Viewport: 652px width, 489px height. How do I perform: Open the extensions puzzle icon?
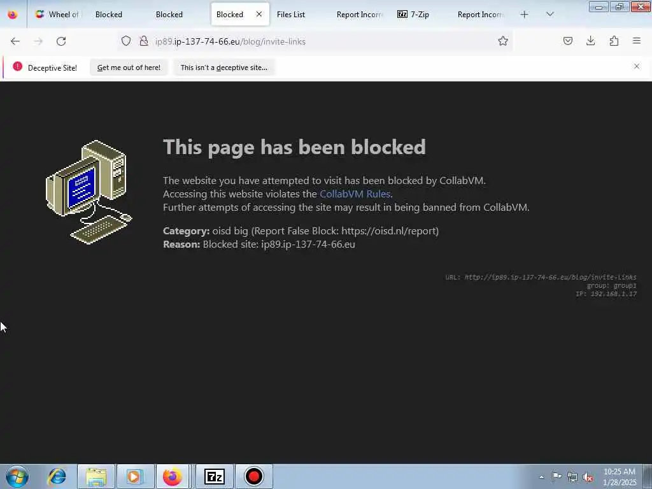[614, 41]
